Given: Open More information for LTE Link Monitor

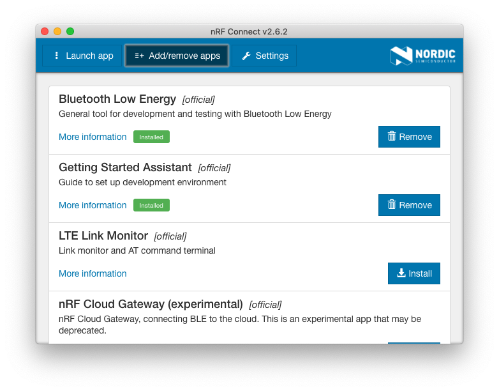Looking at the screenshot, I should 93,273.
